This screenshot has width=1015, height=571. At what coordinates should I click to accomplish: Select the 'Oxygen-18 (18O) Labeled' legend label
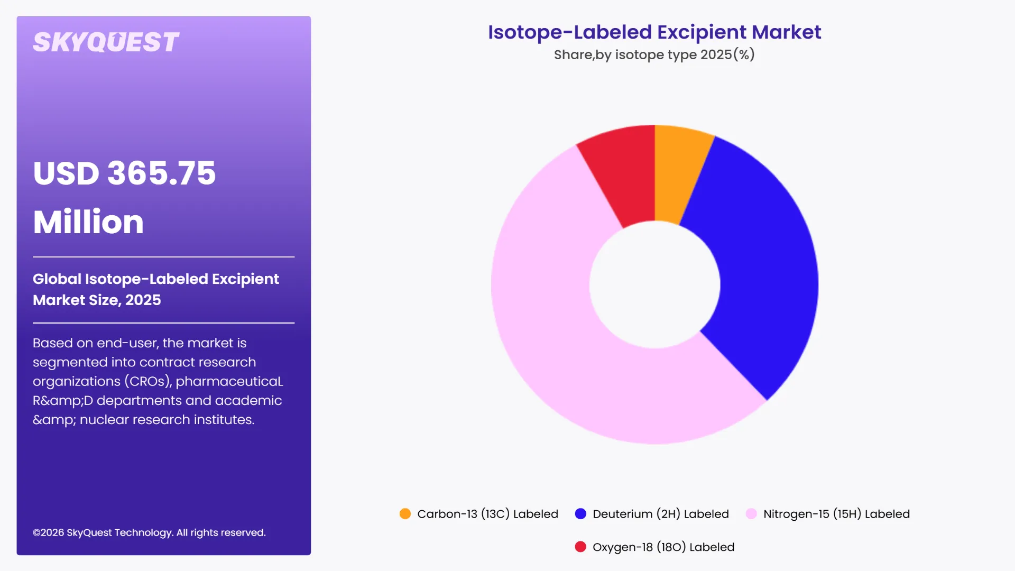coord(663,547)
